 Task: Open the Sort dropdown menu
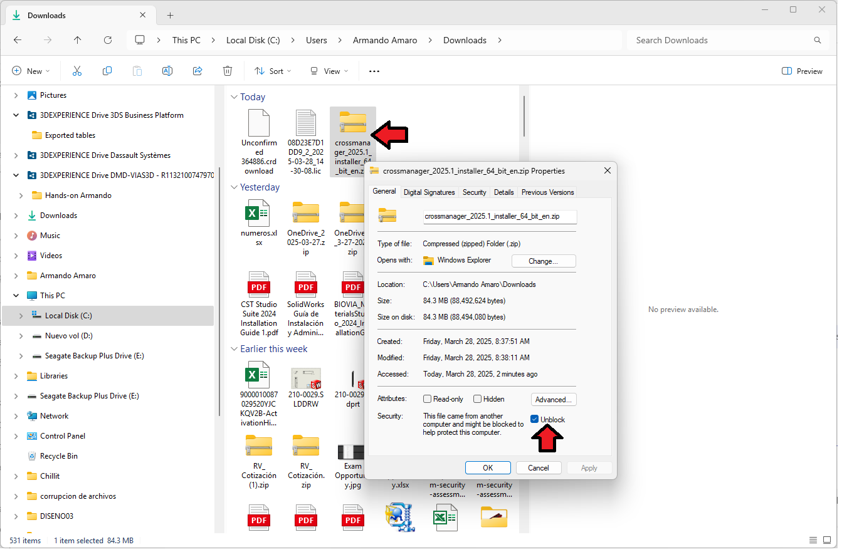[273, 71]
